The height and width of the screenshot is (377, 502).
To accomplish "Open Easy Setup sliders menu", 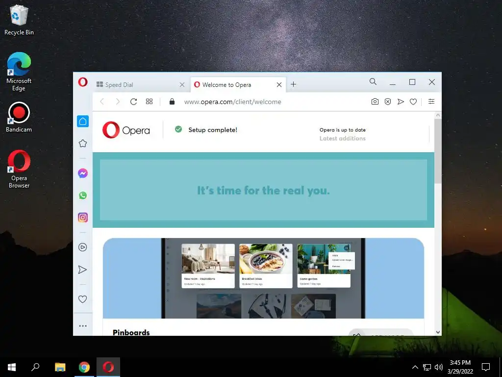I will coord(431,101).
